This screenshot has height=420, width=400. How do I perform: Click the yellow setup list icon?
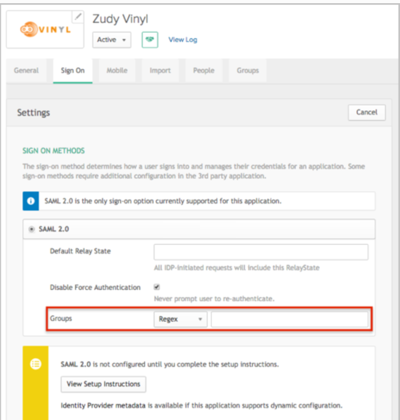(35, 364)
